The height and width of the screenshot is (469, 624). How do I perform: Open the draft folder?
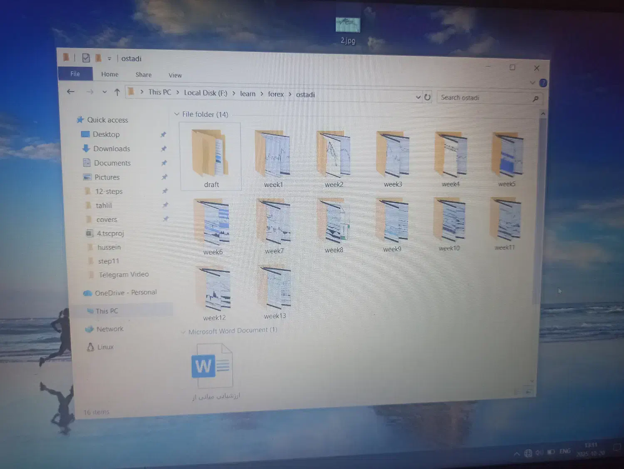click(x=210, y=156)
